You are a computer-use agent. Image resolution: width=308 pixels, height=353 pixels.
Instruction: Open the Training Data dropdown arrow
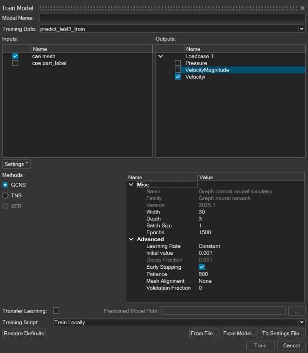[x=302, y=29]
